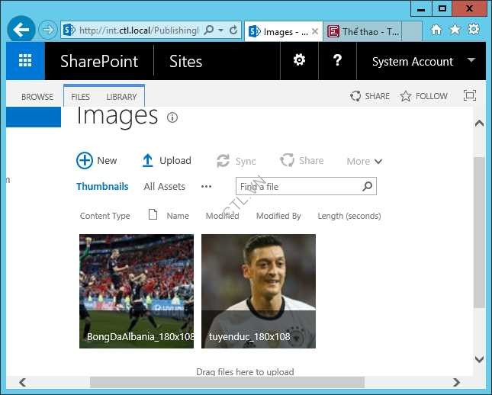
Task: Switch to the LIBRARY ribbon tab
Action: (121, 97)
